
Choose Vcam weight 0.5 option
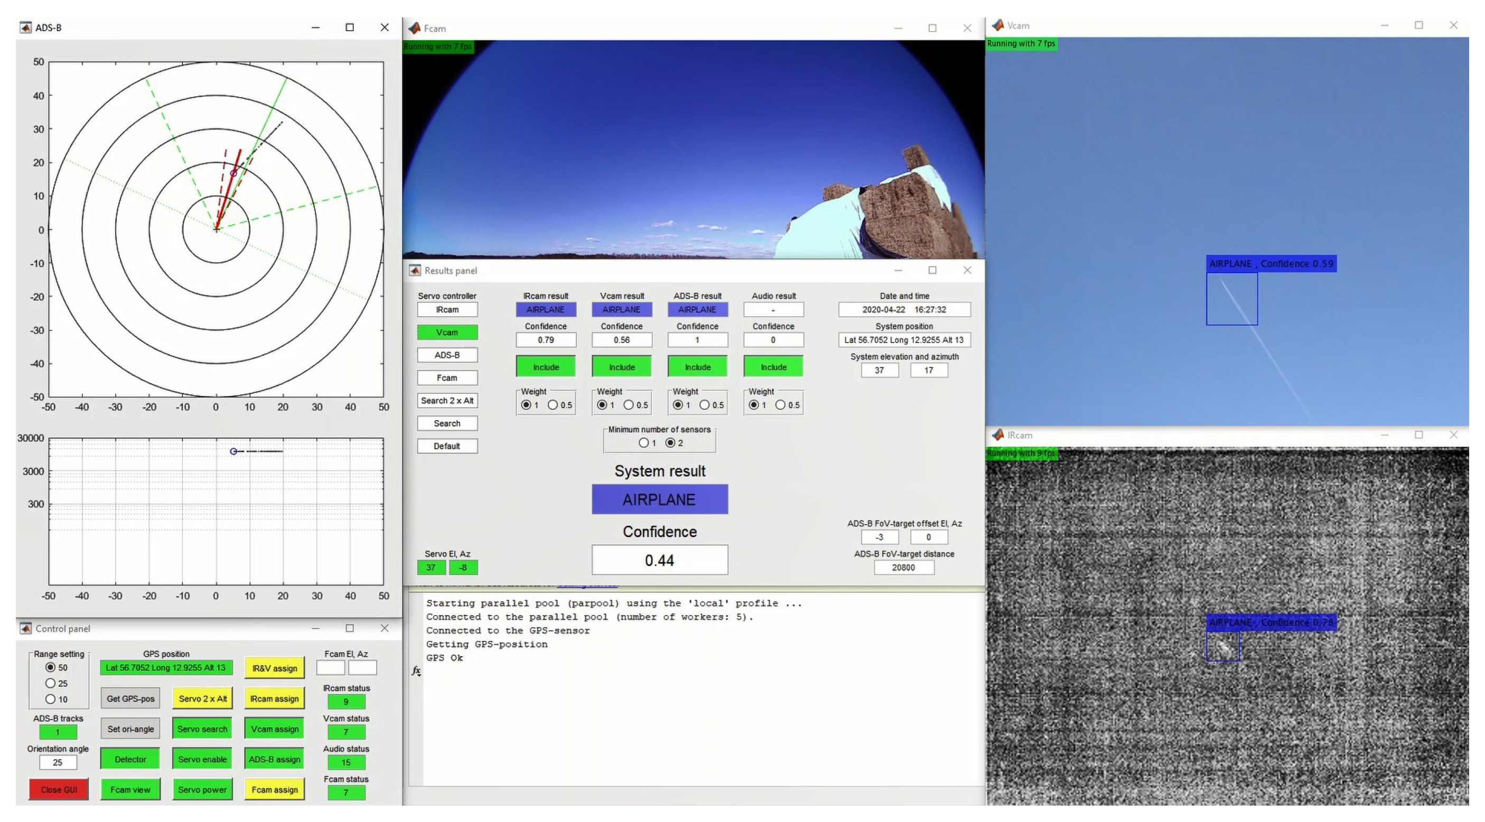629,405
